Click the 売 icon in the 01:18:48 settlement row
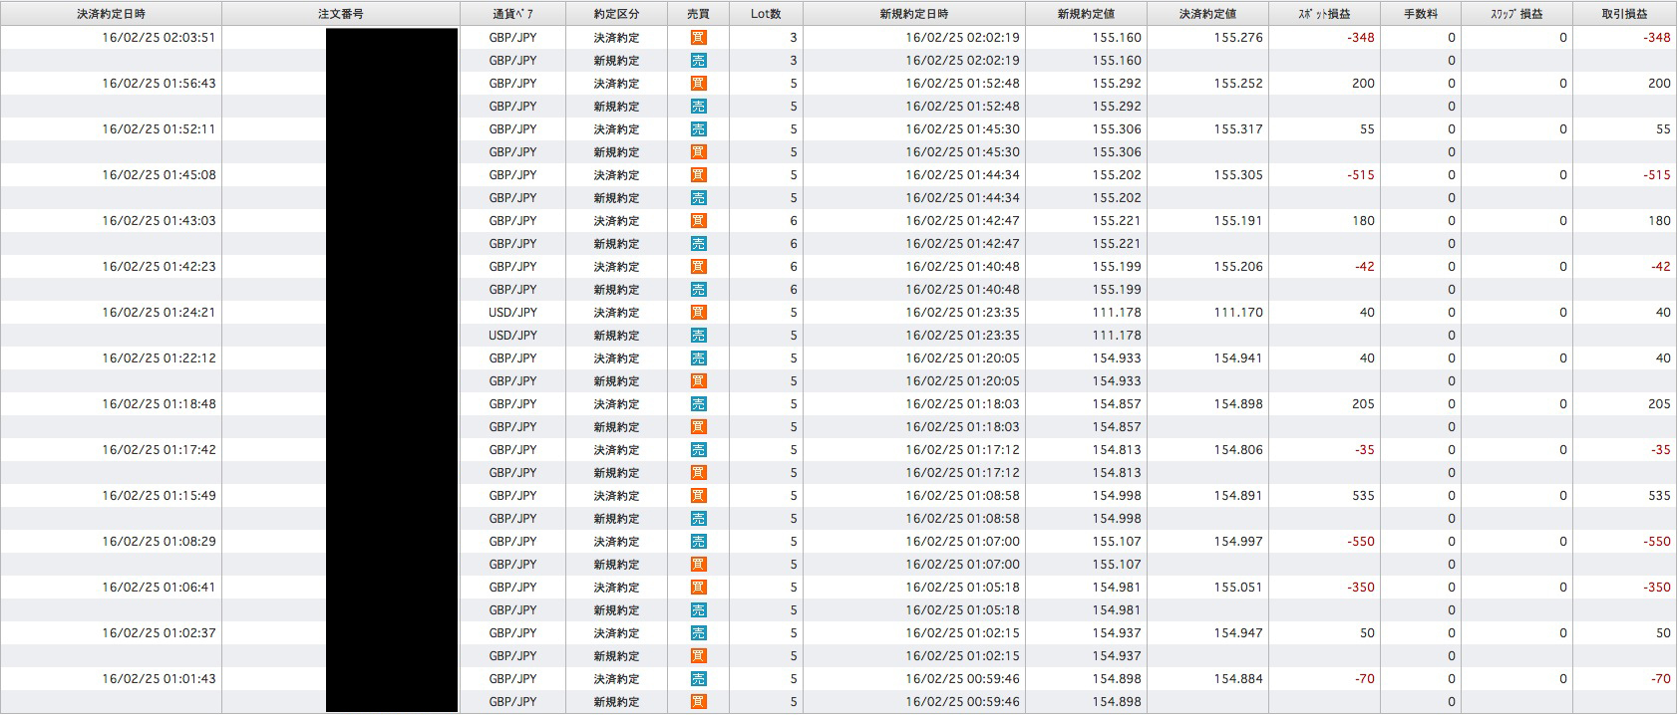Image resolution: width=1678 pixels, height=715 pixels. 698,404
